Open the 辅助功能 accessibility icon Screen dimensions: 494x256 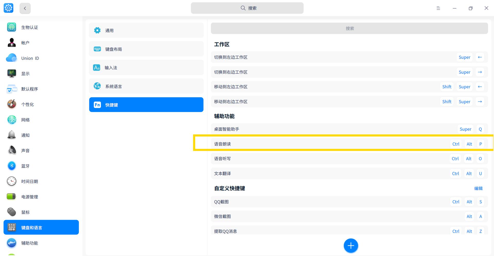[11, 243]
